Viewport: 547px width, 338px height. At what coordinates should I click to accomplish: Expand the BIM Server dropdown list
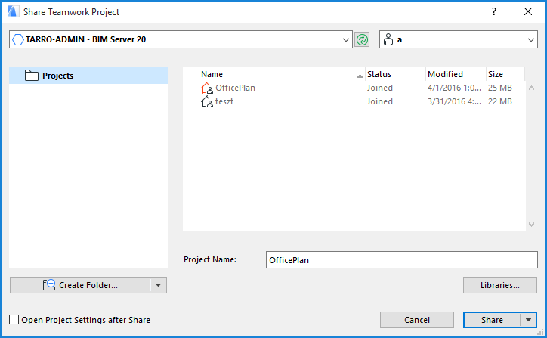(x=347, y=39)
